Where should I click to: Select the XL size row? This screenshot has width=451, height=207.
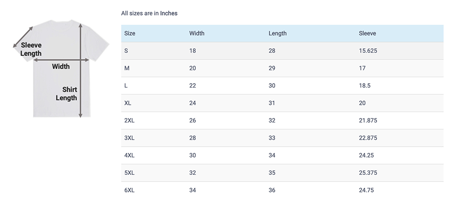coord(128,103)
